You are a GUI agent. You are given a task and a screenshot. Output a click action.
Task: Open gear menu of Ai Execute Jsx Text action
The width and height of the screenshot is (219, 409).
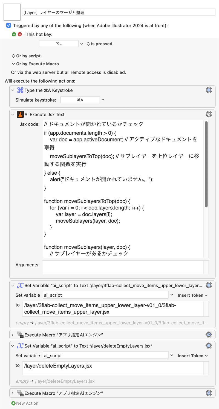pos(209,114)
